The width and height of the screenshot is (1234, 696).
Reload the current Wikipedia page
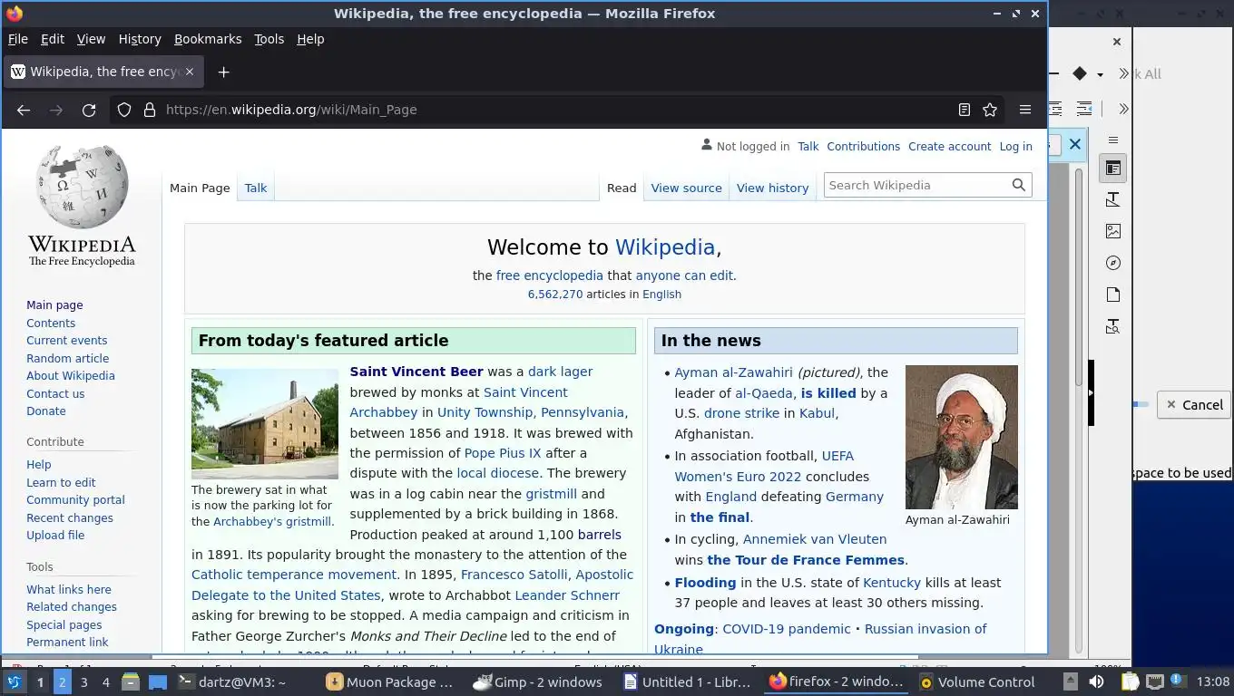coord(89,110)
